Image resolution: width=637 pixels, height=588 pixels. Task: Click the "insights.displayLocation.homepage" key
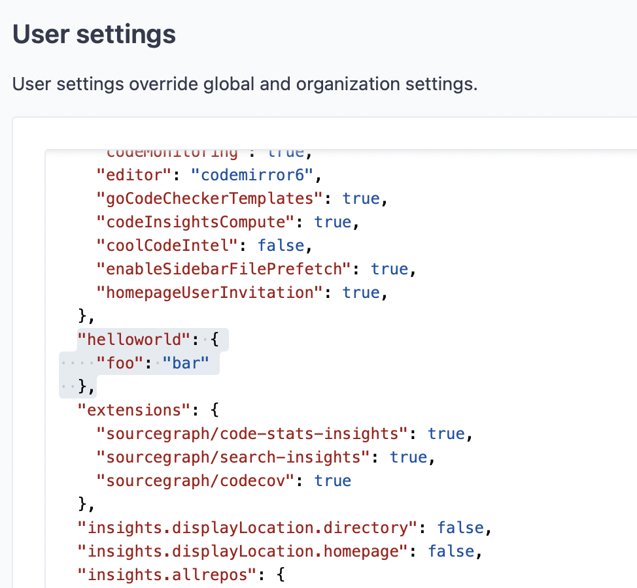[243, 551]
